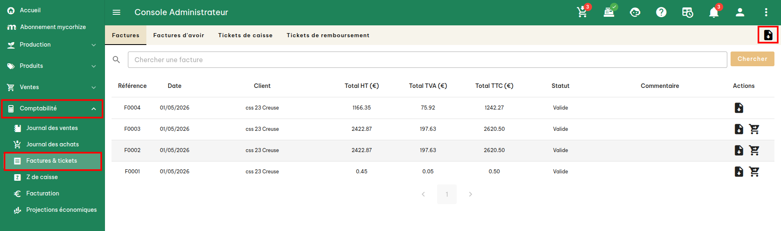Download invoice F0001
This screenshot has width=781, height=231.
(x=739, y=172)
